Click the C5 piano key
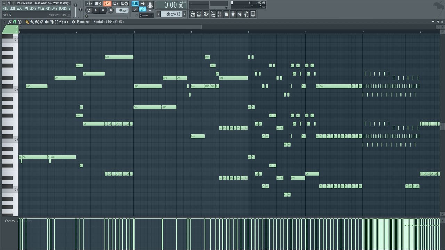 pos(10,140)
